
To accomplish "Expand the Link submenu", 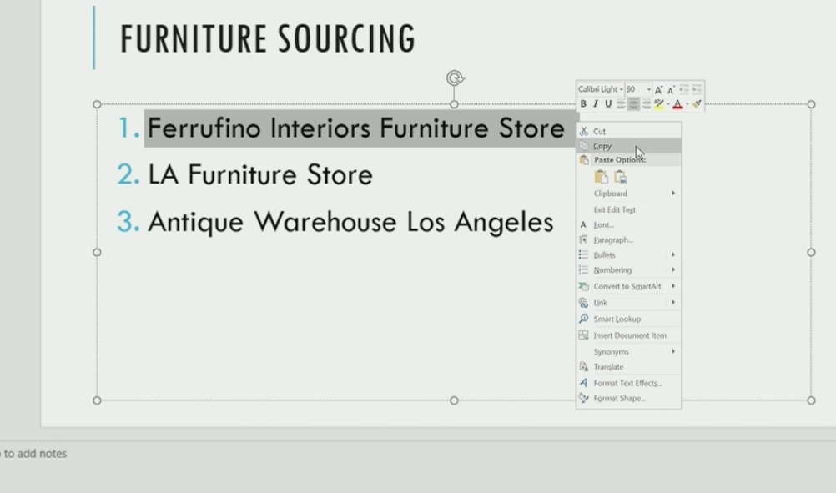I will 628,303.
